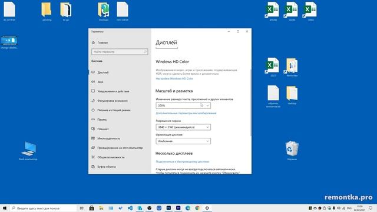
Task: Open the Альбомная orientation dropdown
Action: coord(183,141)
